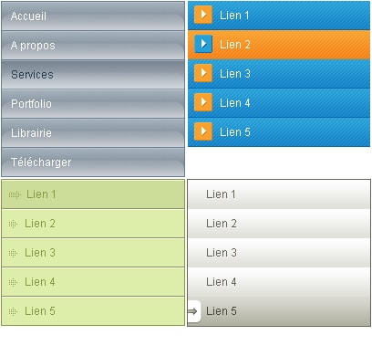The width and height of the screenshot is (372, 356).
Task: Click Lien 5 text in the blue menu
Action: 235,132
